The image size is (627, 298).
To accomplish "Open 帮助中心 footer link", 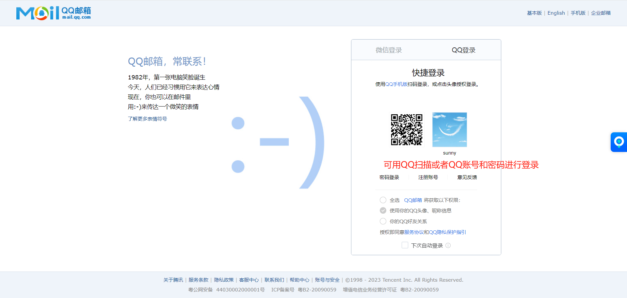I will click(x=299, y=280).
